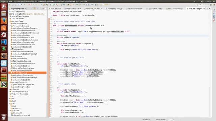
Task: Fold the setUp method at line 25
Action: click(52, 42)
